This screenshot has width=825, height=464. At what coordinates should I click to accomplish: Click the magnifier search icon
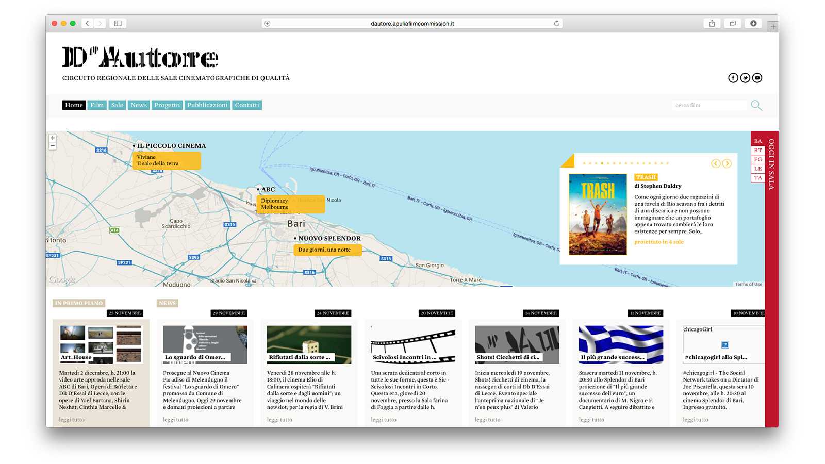click(756, 105)
